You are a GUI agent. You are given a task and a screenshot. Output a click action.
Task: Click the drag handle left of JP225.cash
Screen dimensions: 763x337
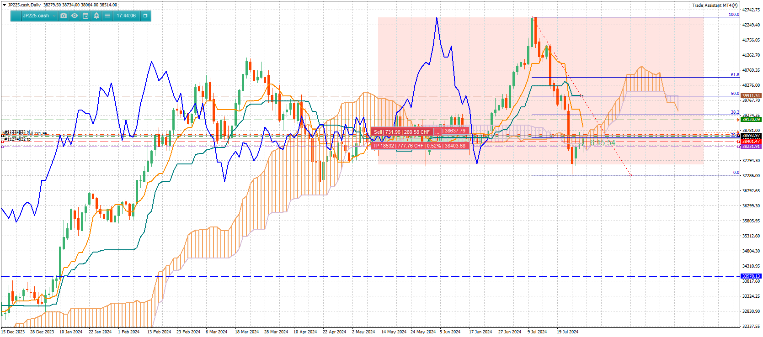(16, 16)
